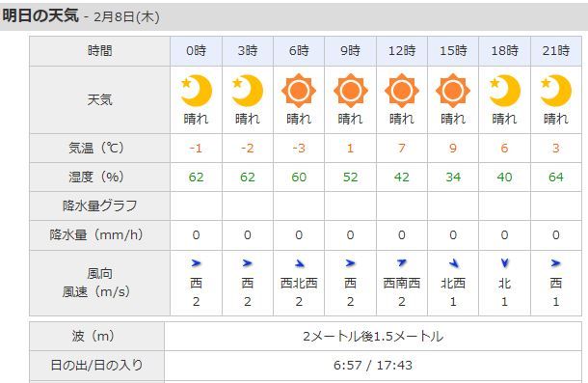Select the moon icon under 21時

coord(556,91)
